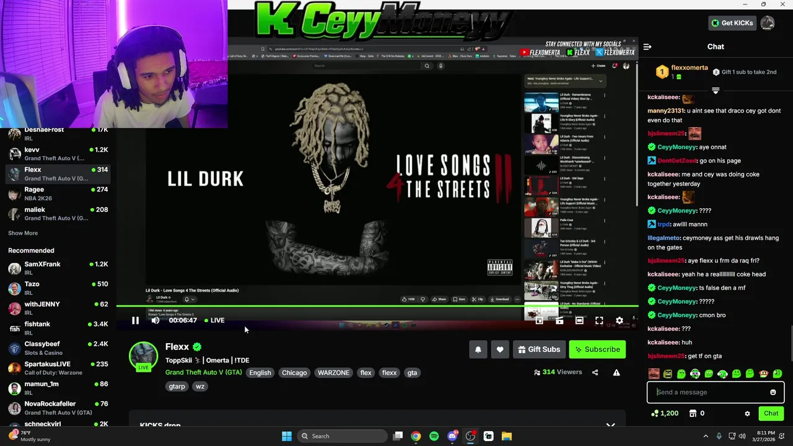Jump to LIVE in the player
This screenshot has height=446, width=793.
(214, 320)
